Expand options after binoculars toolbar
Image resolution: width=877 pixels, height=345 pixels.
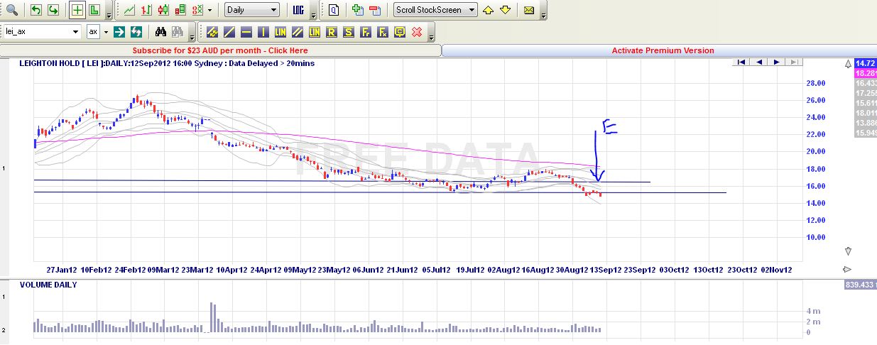pyautogui.click(x=192, y=36)
